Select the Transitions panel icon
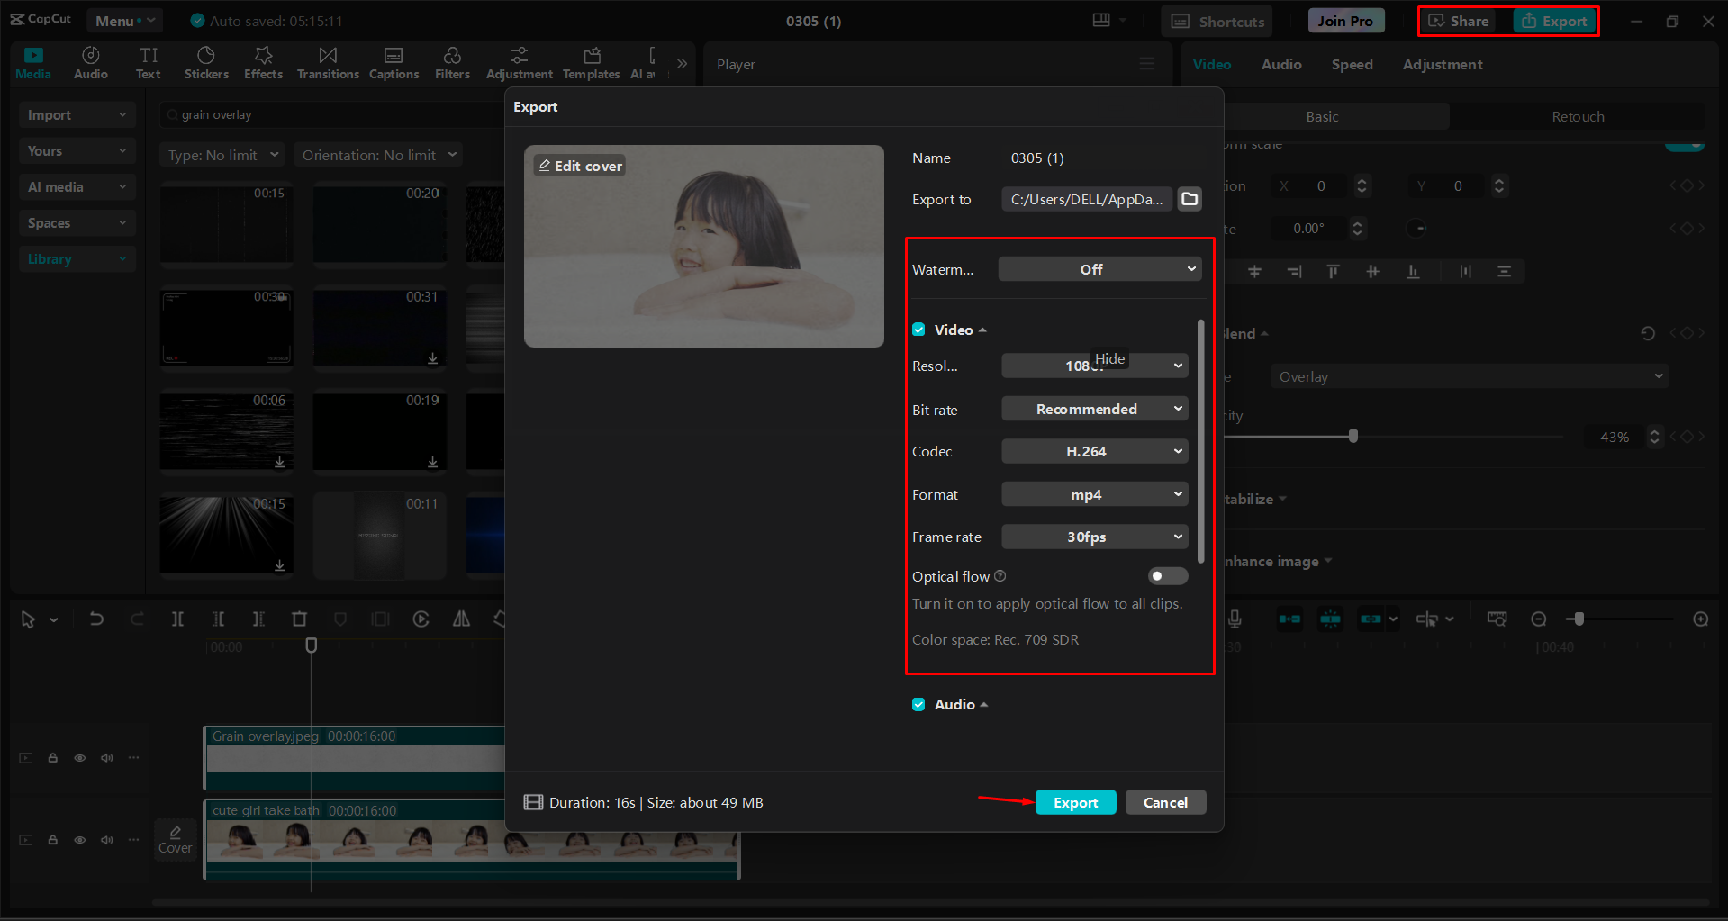Viewport: 1728px width, 921px height. [327, 62]
